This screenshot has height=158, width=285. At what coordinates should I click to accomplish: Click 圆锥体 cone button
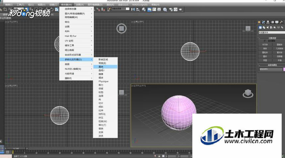[279, 44]
